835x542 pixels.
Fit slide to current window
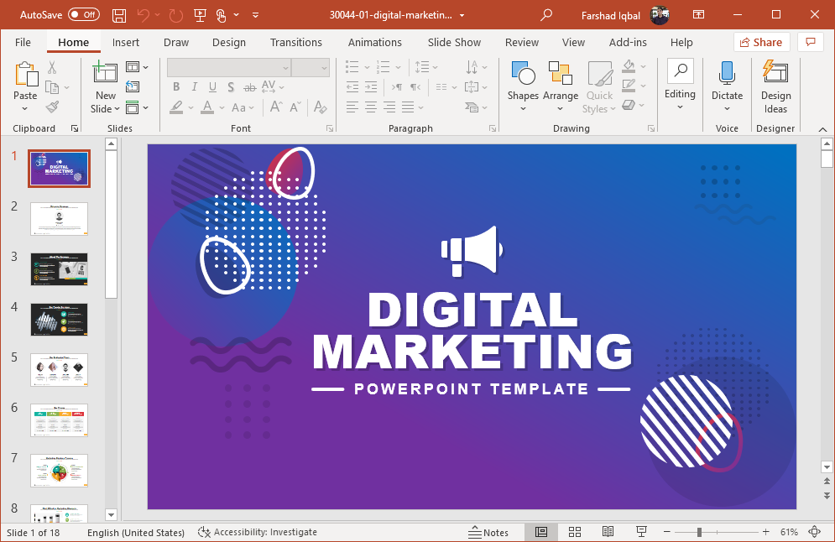[814, 532]
